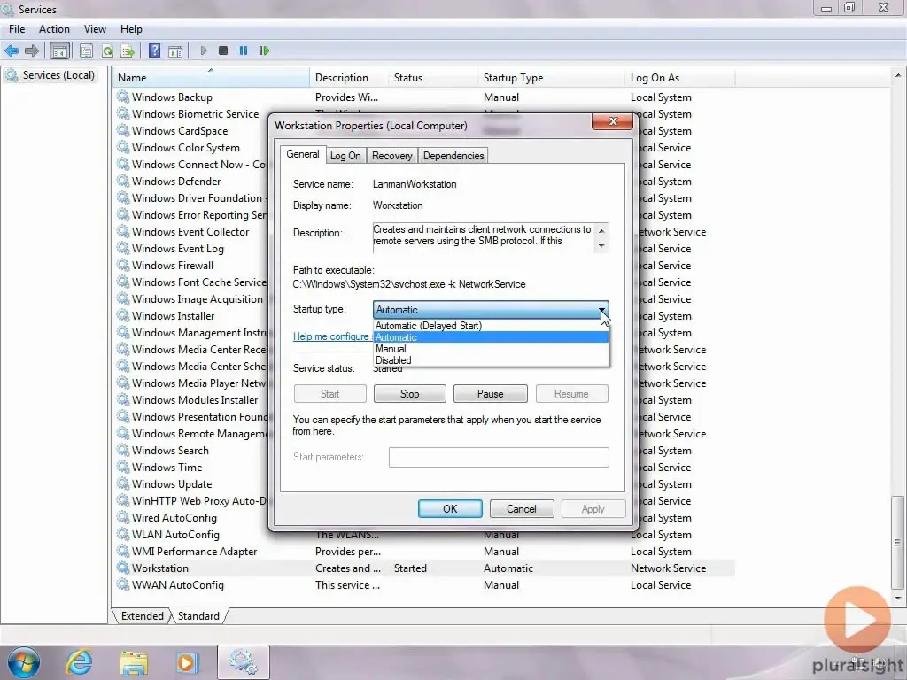This screenshot has height=680, width=907.
Task: Click the gear icon beside Workstation row
Action: point(122,568)
